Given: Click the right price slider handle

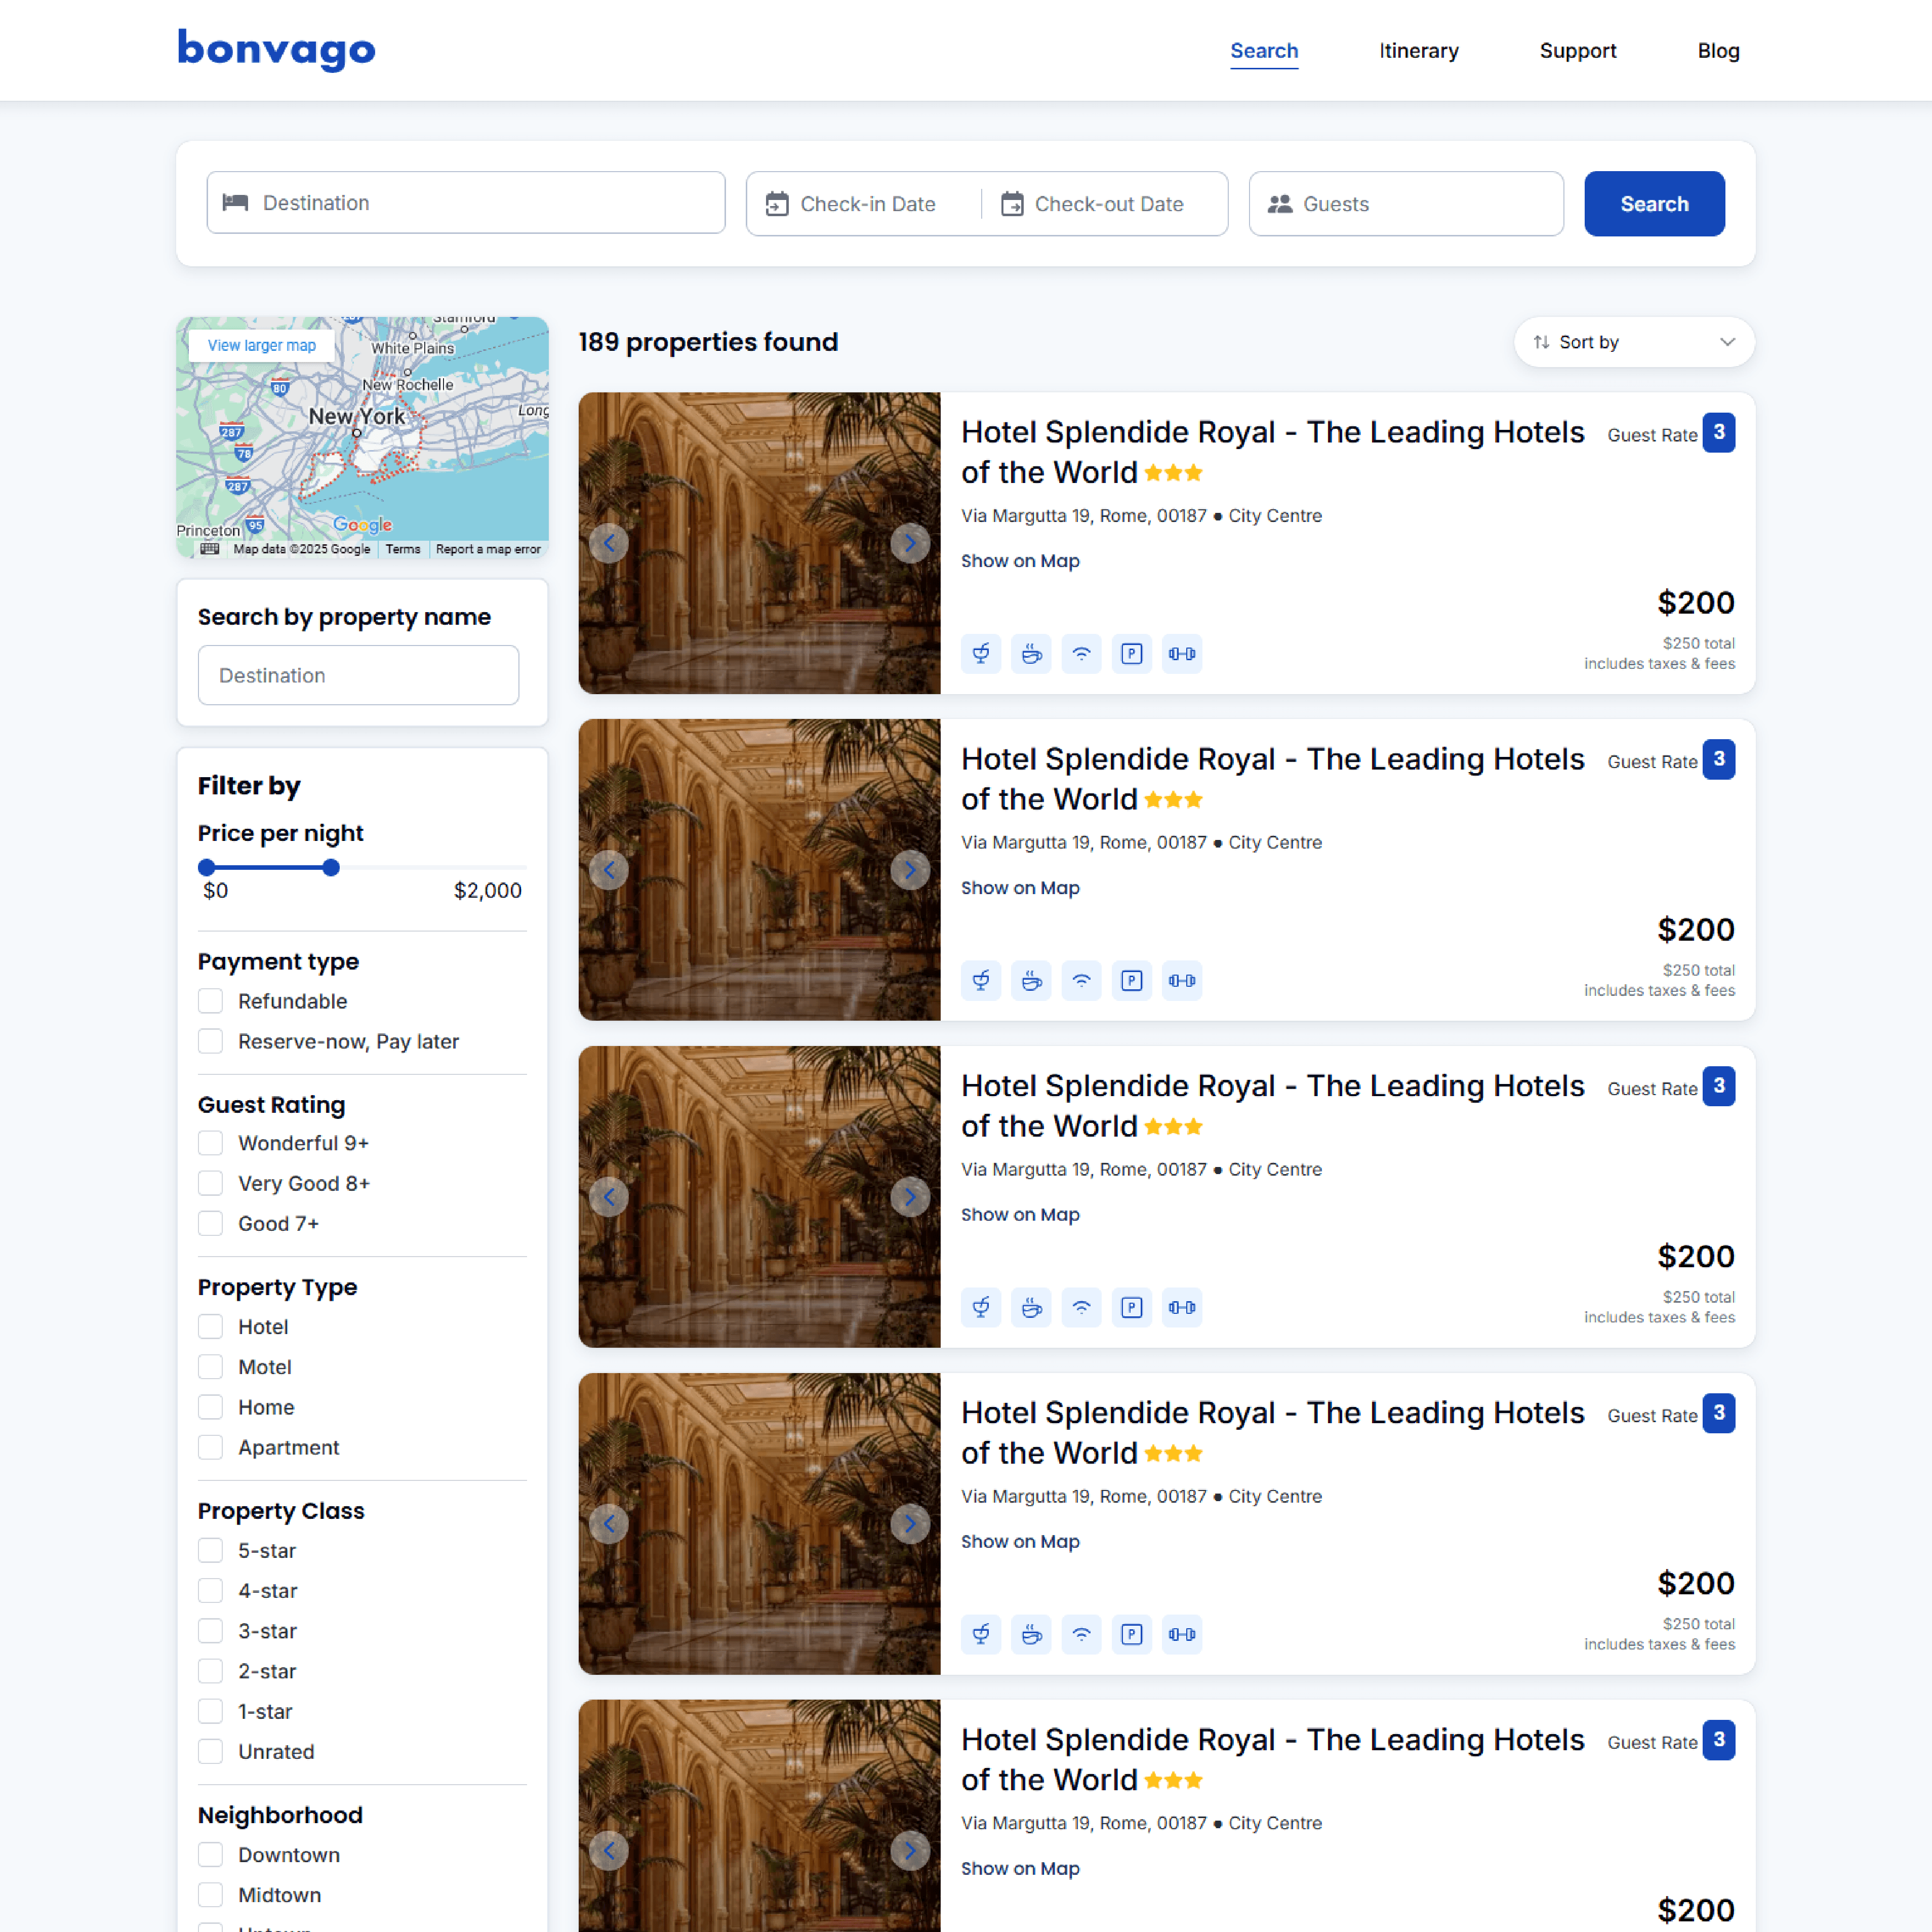Looking at the screenshot, I should (331, 867).
